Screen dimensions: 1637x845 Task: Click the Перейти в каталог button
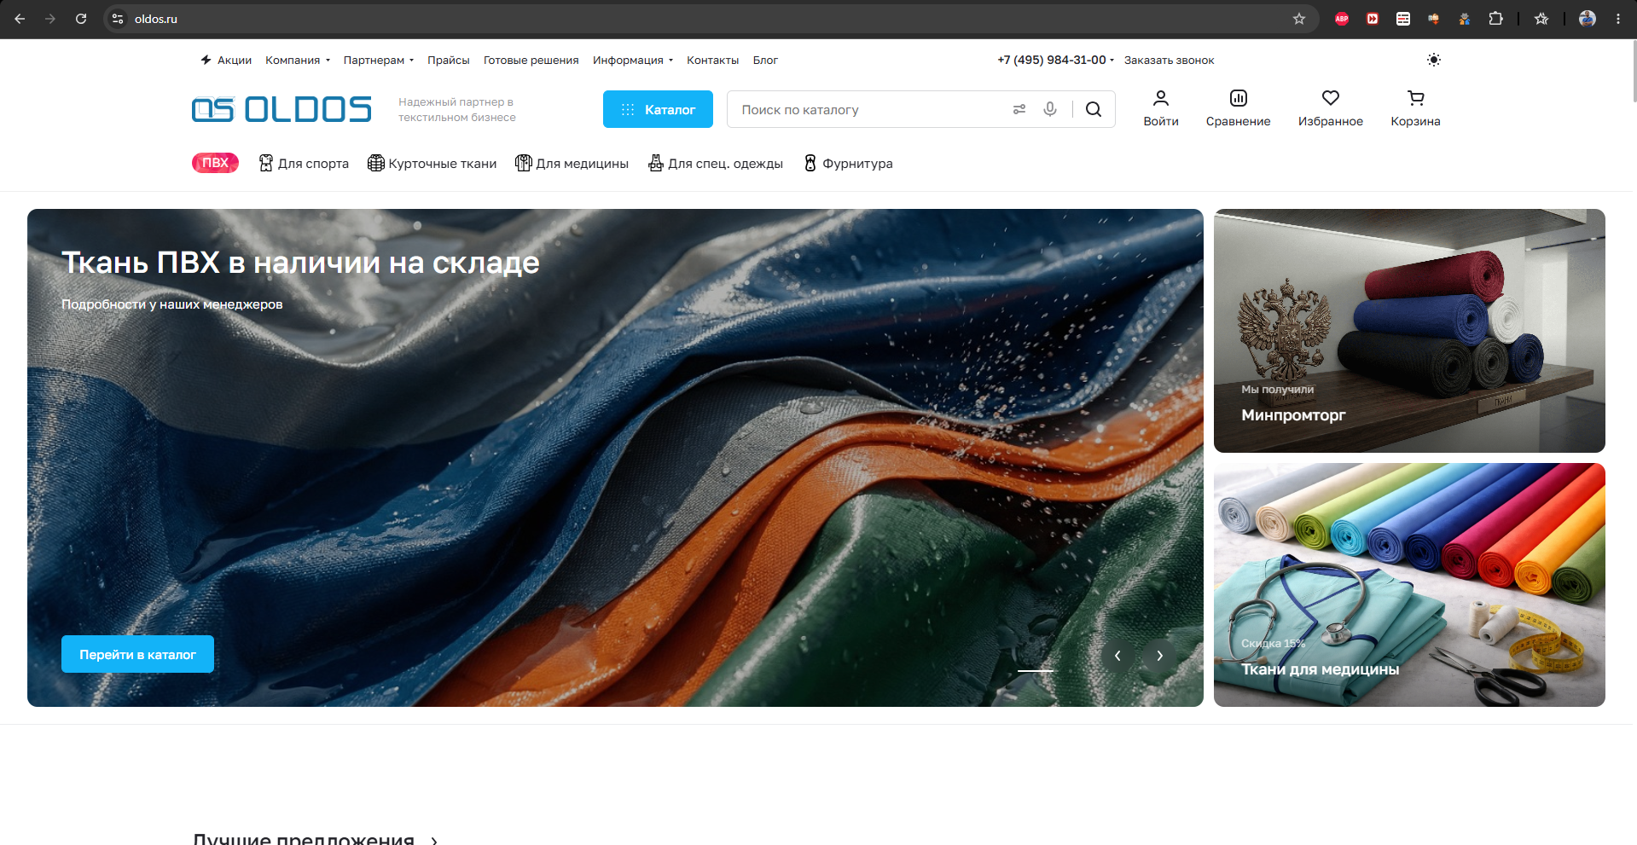[137, 654]
